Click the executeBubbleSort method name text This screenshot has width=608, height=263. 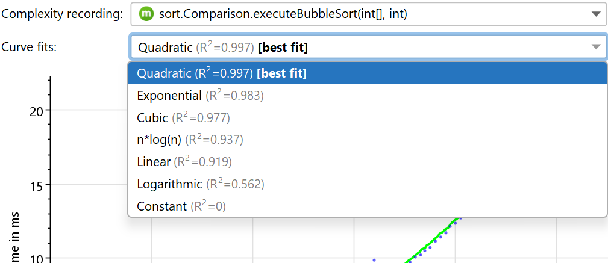tap(283, 14)
